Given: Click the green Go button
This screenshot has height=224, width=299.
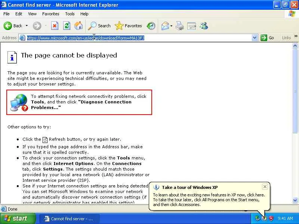Looking at the screenshot, I should [267, 38].
